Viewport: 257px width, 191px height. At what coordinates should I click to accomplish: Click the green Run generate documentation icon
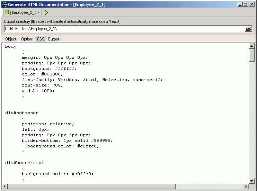click(46, 12)
